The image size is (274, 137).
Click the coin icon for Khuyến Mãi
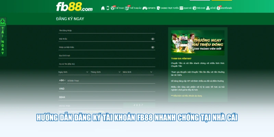pos(219,8)
